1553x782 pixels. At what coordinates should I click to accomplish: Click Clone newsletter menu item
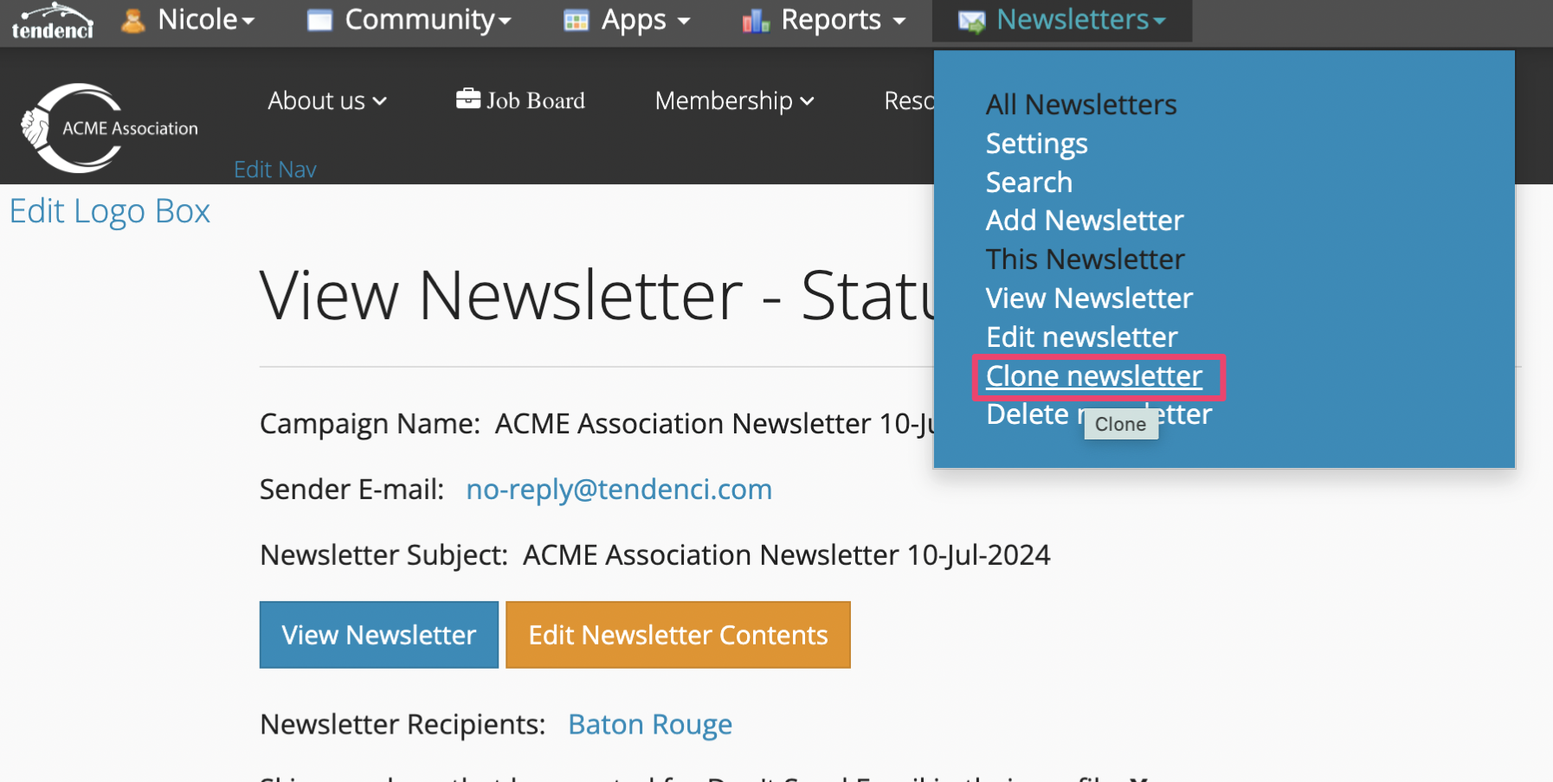[1094, 376]
